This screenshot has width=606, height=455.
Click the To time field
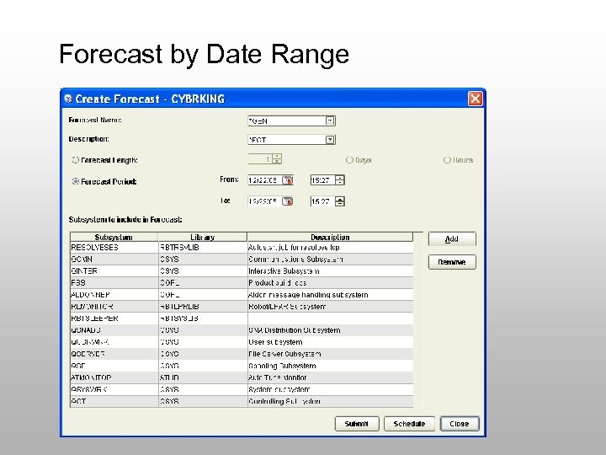tap(322, 201)
